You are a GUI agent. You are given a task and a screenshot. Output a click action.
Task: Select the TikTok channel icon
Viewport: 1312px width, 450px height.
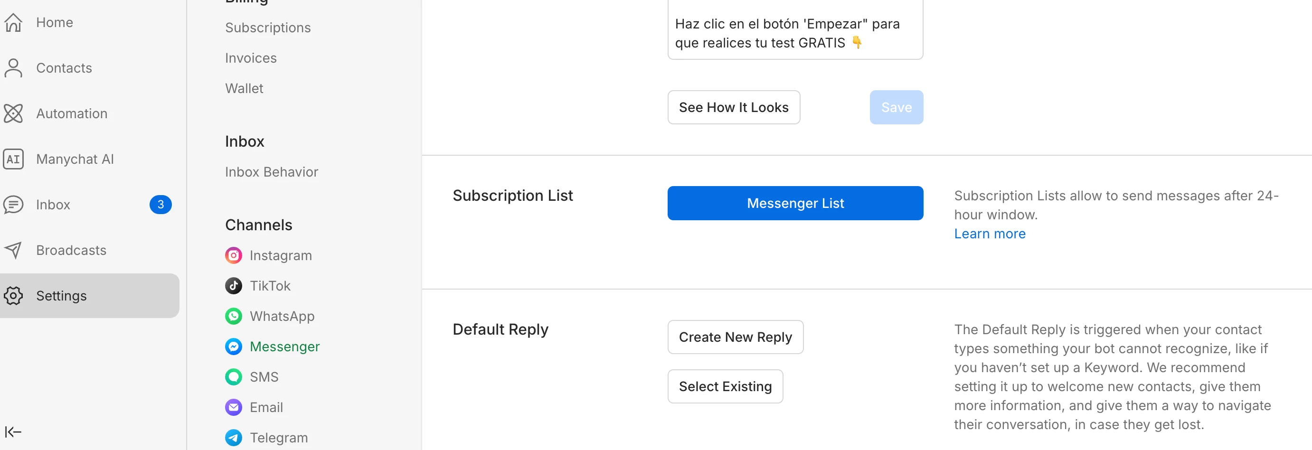pyautogui.click(x=233, y=286)
